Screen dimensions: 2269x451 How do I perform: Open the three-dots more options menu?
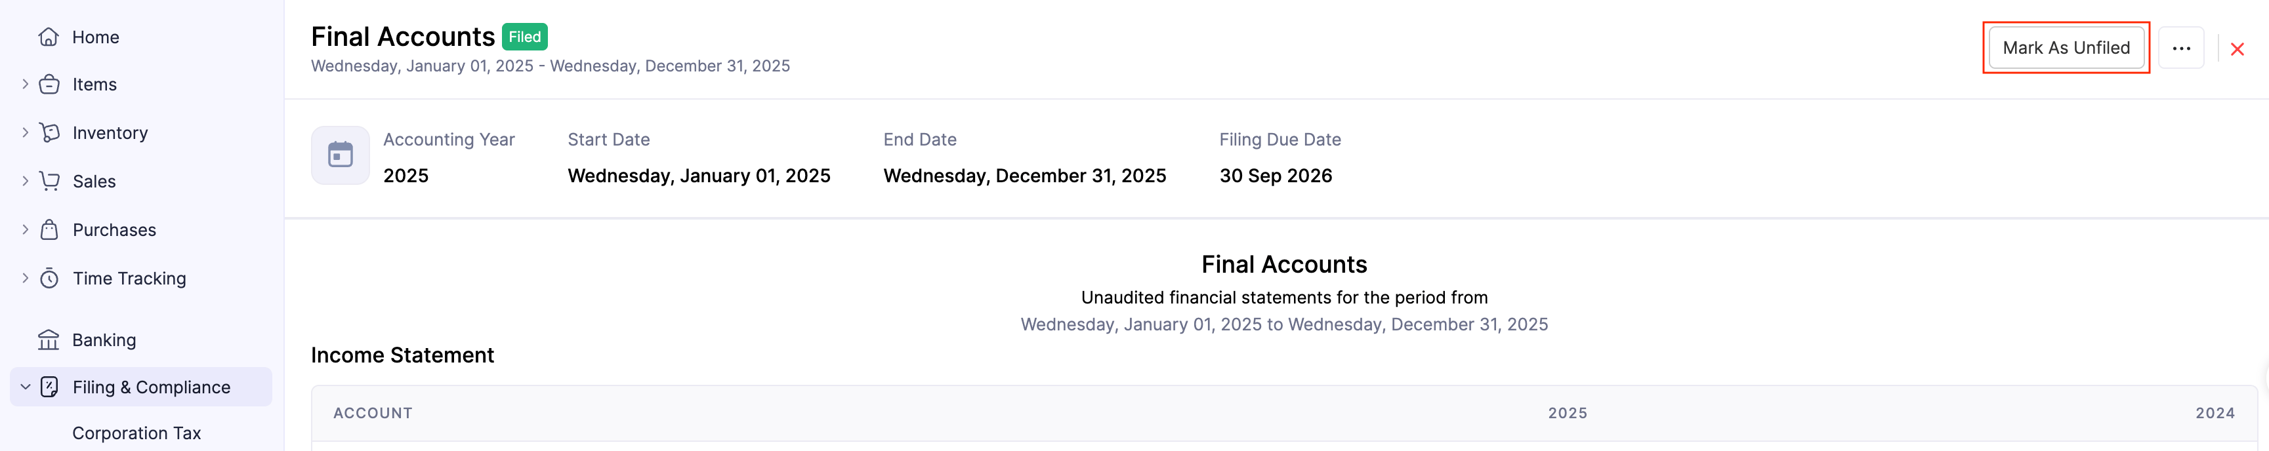[x=2181, y=49]
